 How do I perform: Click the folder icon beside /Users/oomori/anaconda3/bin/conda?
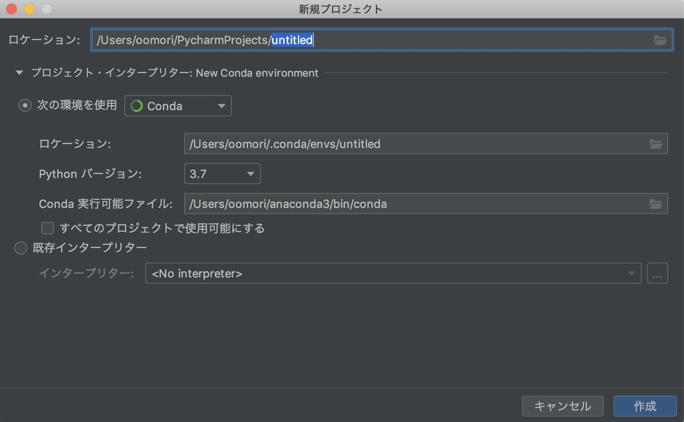[656, 204]
